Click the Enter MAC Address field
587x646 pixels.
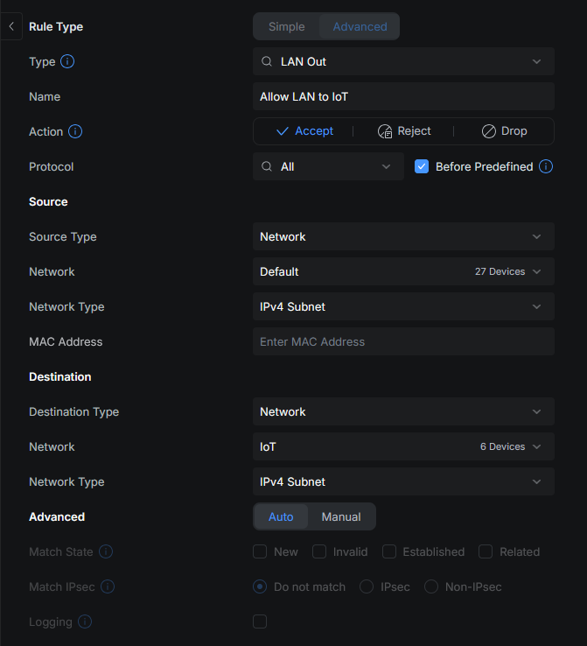(403, 341)
